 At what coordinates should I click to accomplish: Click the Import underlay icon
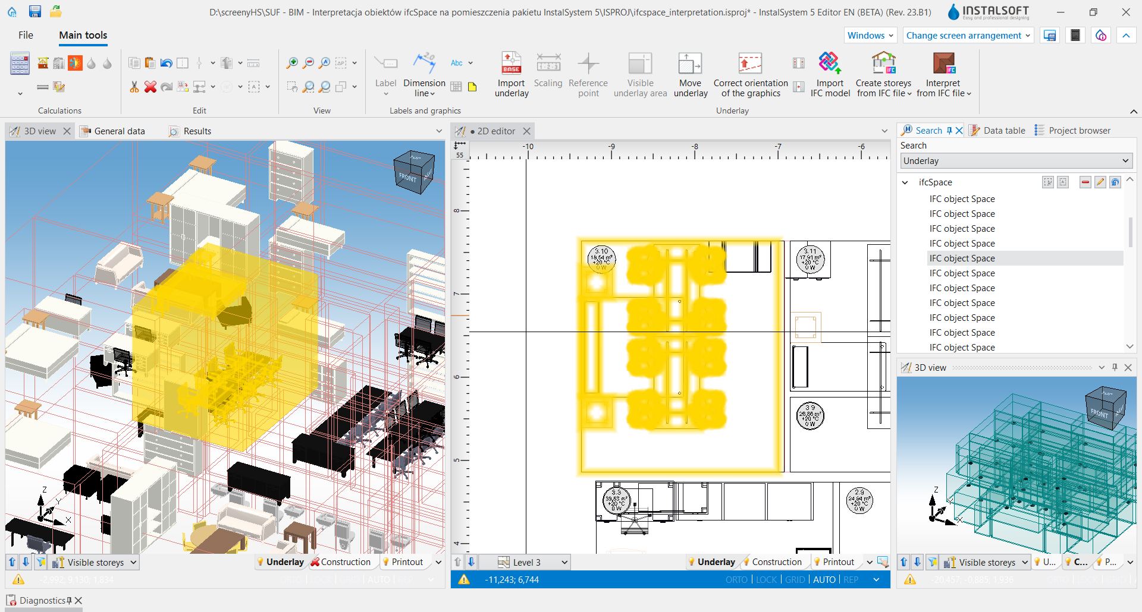click(x=512, y=63)
